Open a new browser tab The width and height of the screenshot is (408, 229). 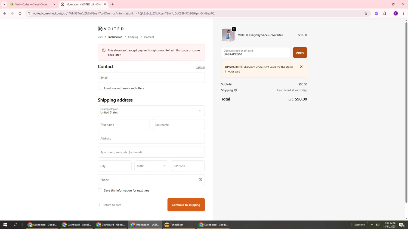coord(113,4)
